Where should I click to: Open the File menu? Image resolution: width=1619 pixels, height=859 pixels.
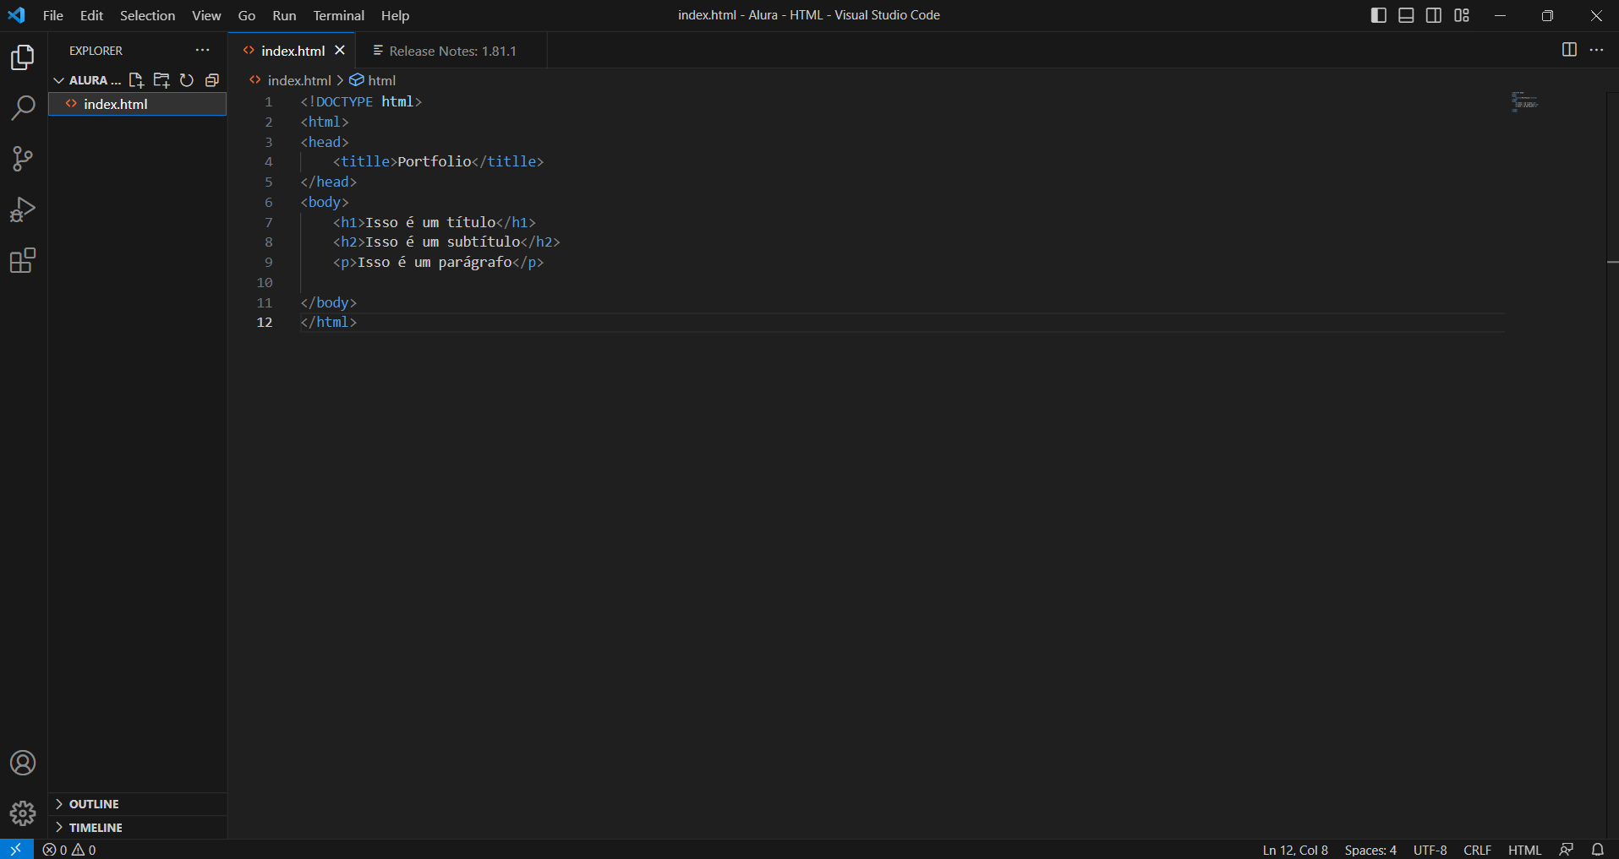click(53, 15)
